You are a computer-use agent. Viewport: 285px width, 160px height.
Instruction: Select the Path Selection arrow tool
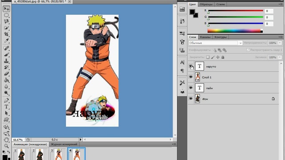(6, 113)
